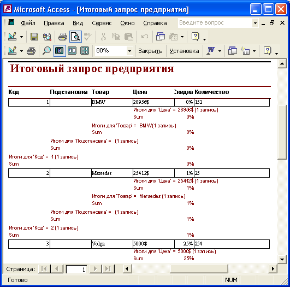This screenshot has height=287, width=290.
Task: Click the 80% zoom value field
Action: [111, 51]
